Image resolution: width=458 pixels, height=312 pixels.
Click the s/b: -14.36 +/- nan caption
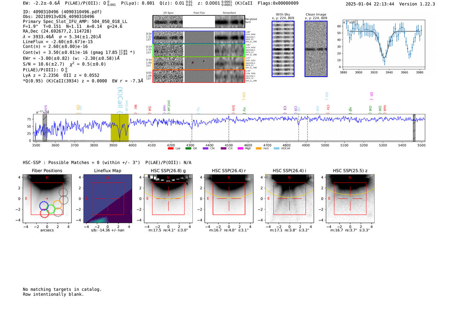pos(108,230)
